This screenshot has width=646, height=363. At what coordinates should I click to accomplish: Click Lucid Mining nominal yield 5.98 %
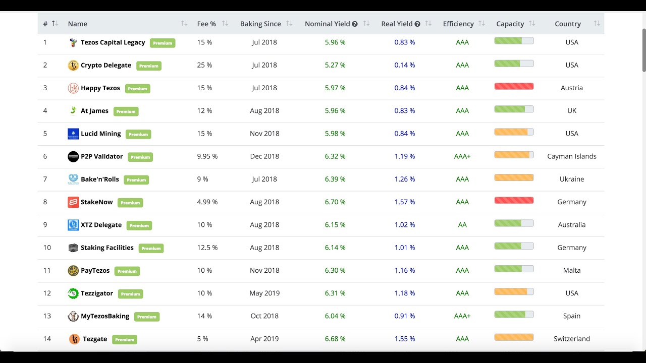coord(335,134)
